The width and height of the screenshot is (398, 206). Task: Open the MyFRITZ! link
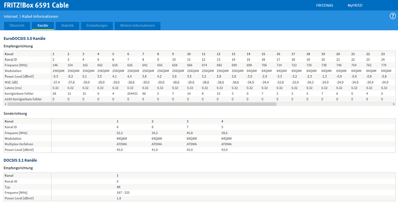[x=355, y=5]
